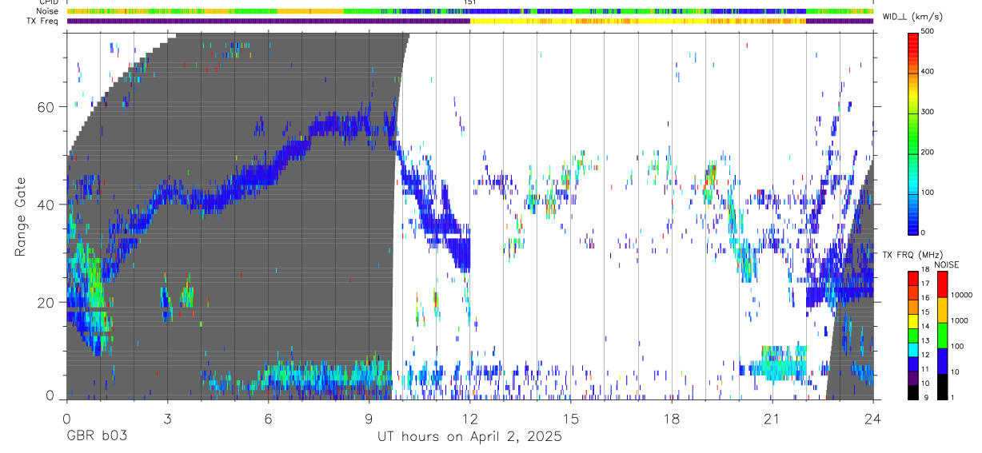
Task: Click the '15' tick on the UT hours axis
Action: coord(571,419)
